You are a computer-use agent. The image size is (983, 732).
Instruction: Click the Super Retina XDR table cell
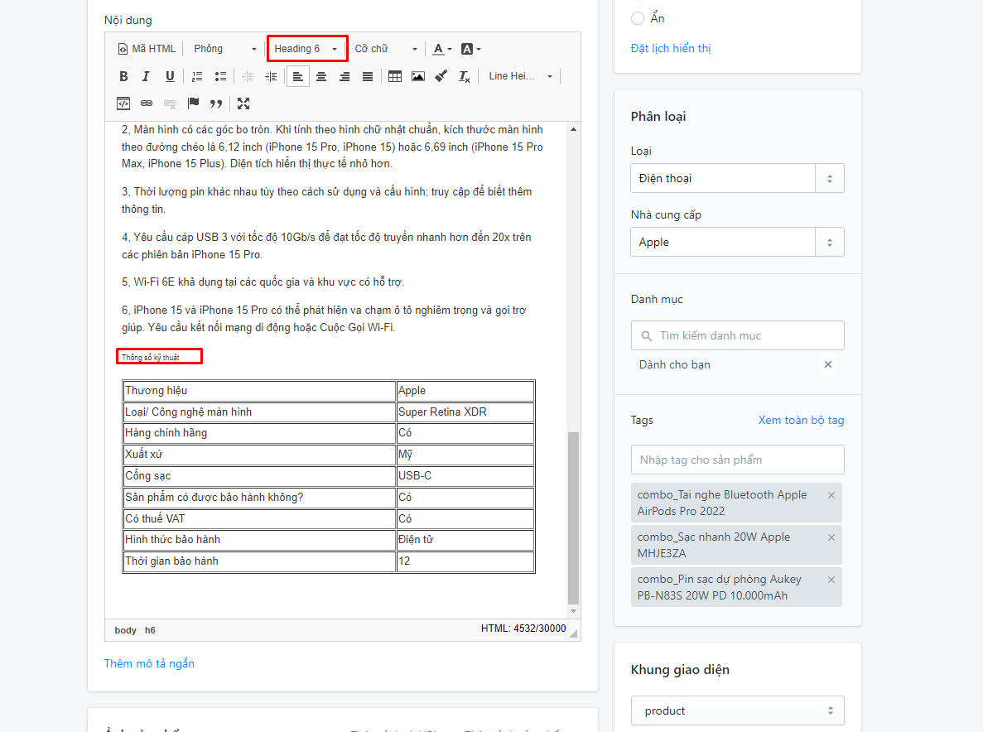[x=465, y=412]
